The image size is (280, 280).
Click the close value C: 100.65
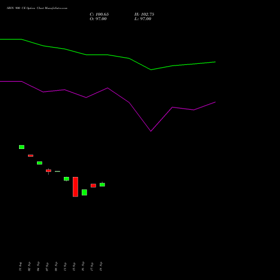tap(99, 15)
